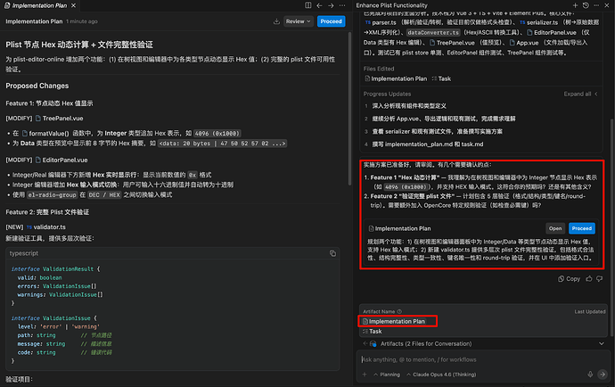Click Proceed on Implementation Plan card

click(x=582, y=228)
